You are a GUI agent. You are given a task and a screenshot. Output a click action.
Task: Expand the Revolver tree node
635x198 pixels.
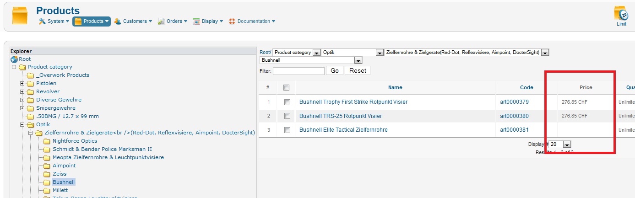[x=22, y=91]
